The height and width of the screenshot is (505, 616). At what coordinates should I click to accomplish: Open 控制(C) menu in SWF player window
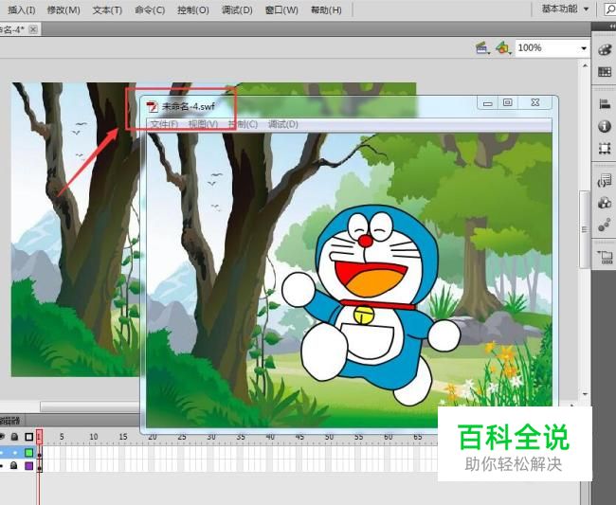coord(243,124)
